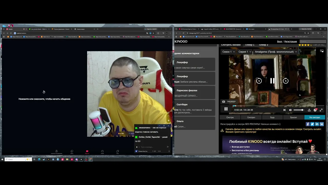The image size is (328, 185).
Task: Rewind the Kinogo video by 5 seconds
Action: 259,81
